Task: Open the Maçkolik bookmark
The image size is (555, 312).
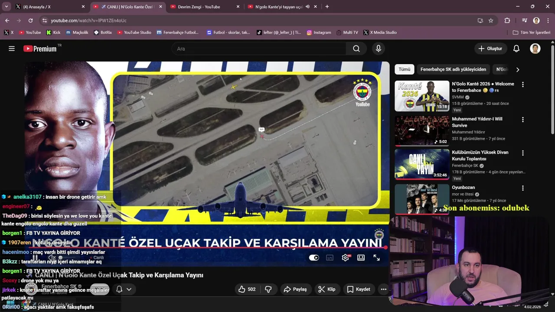Action: 77,32
